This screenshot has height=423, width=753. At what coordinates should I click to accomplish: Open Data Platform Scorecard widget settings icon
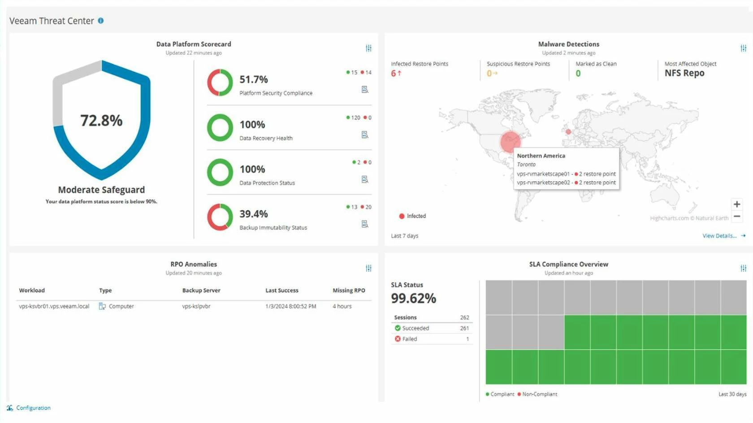[x=368, y=48]
